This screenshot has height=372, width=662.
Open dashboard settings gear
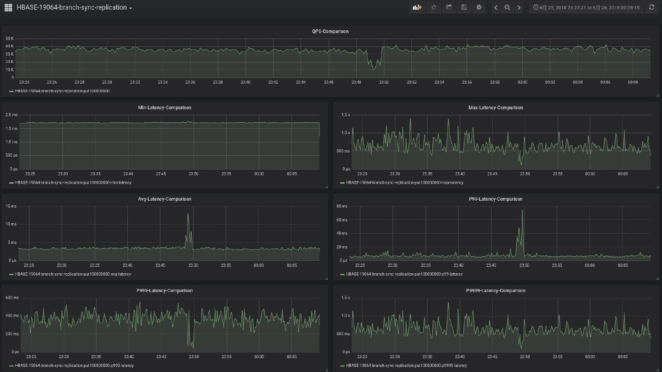point(479,7)
